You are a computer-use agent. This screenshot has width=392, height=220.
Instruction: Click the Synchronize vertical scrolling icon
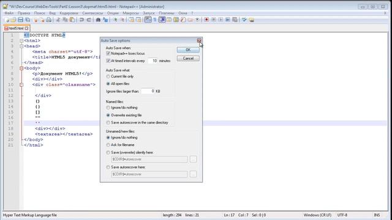[x=131, y=20]
